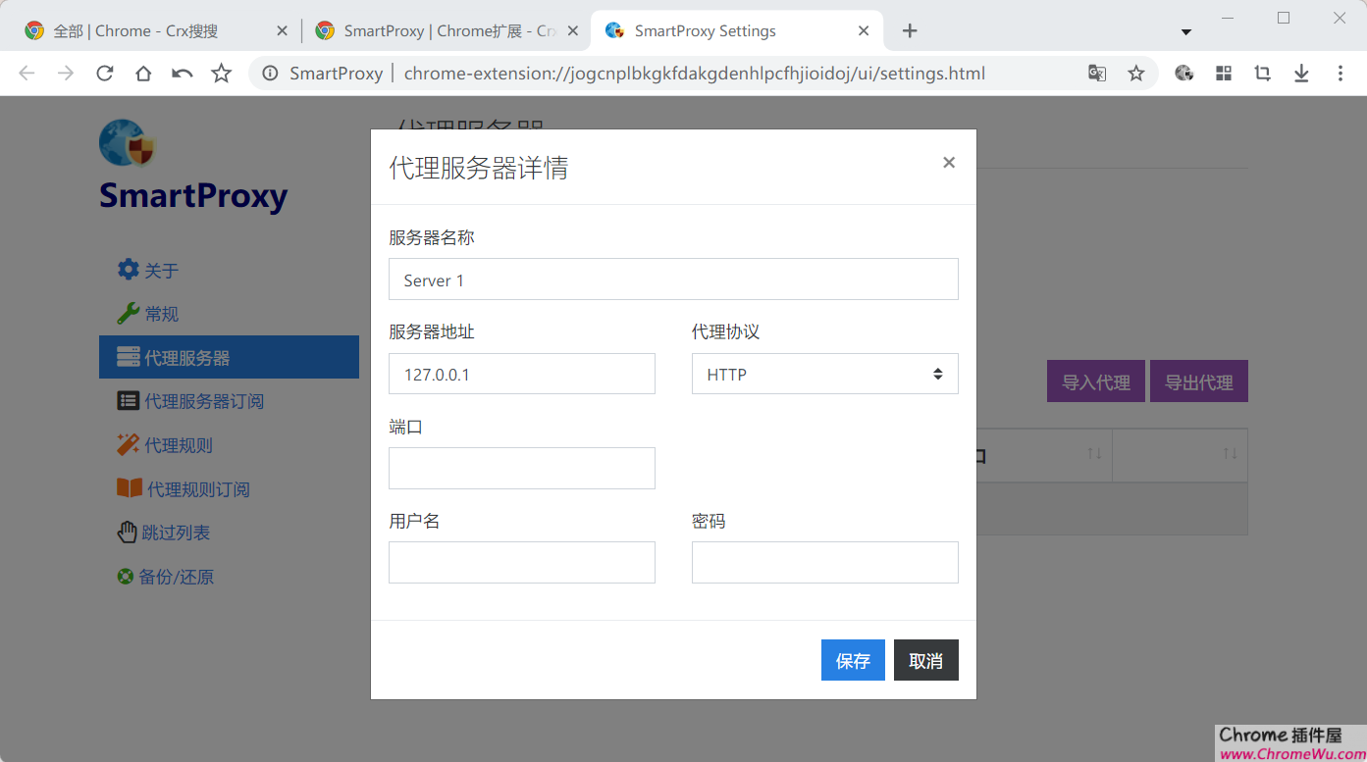Close the 全部 | Chrome - Crx搜搜 tab
Image resolution: width=1367 pixels, height=762 pixels.
[283, 31]
